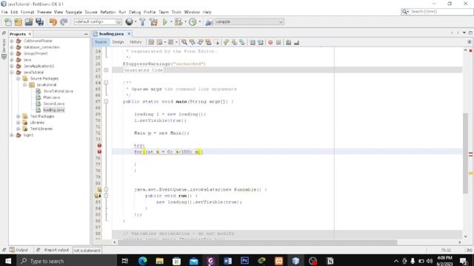Click the New Project toolbar icon
This screenshot has width=474, height=266.
coord(18,21)
